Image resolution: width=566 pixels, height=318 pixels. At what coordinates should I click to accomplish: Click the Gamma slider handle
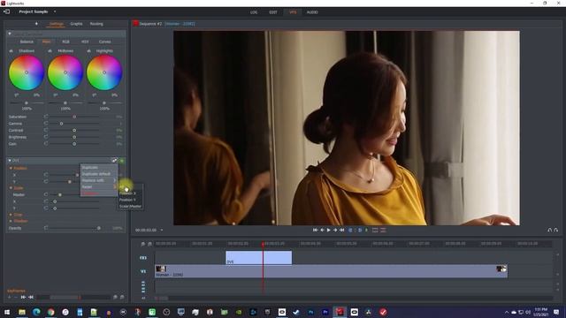click(x=61, y=124)
